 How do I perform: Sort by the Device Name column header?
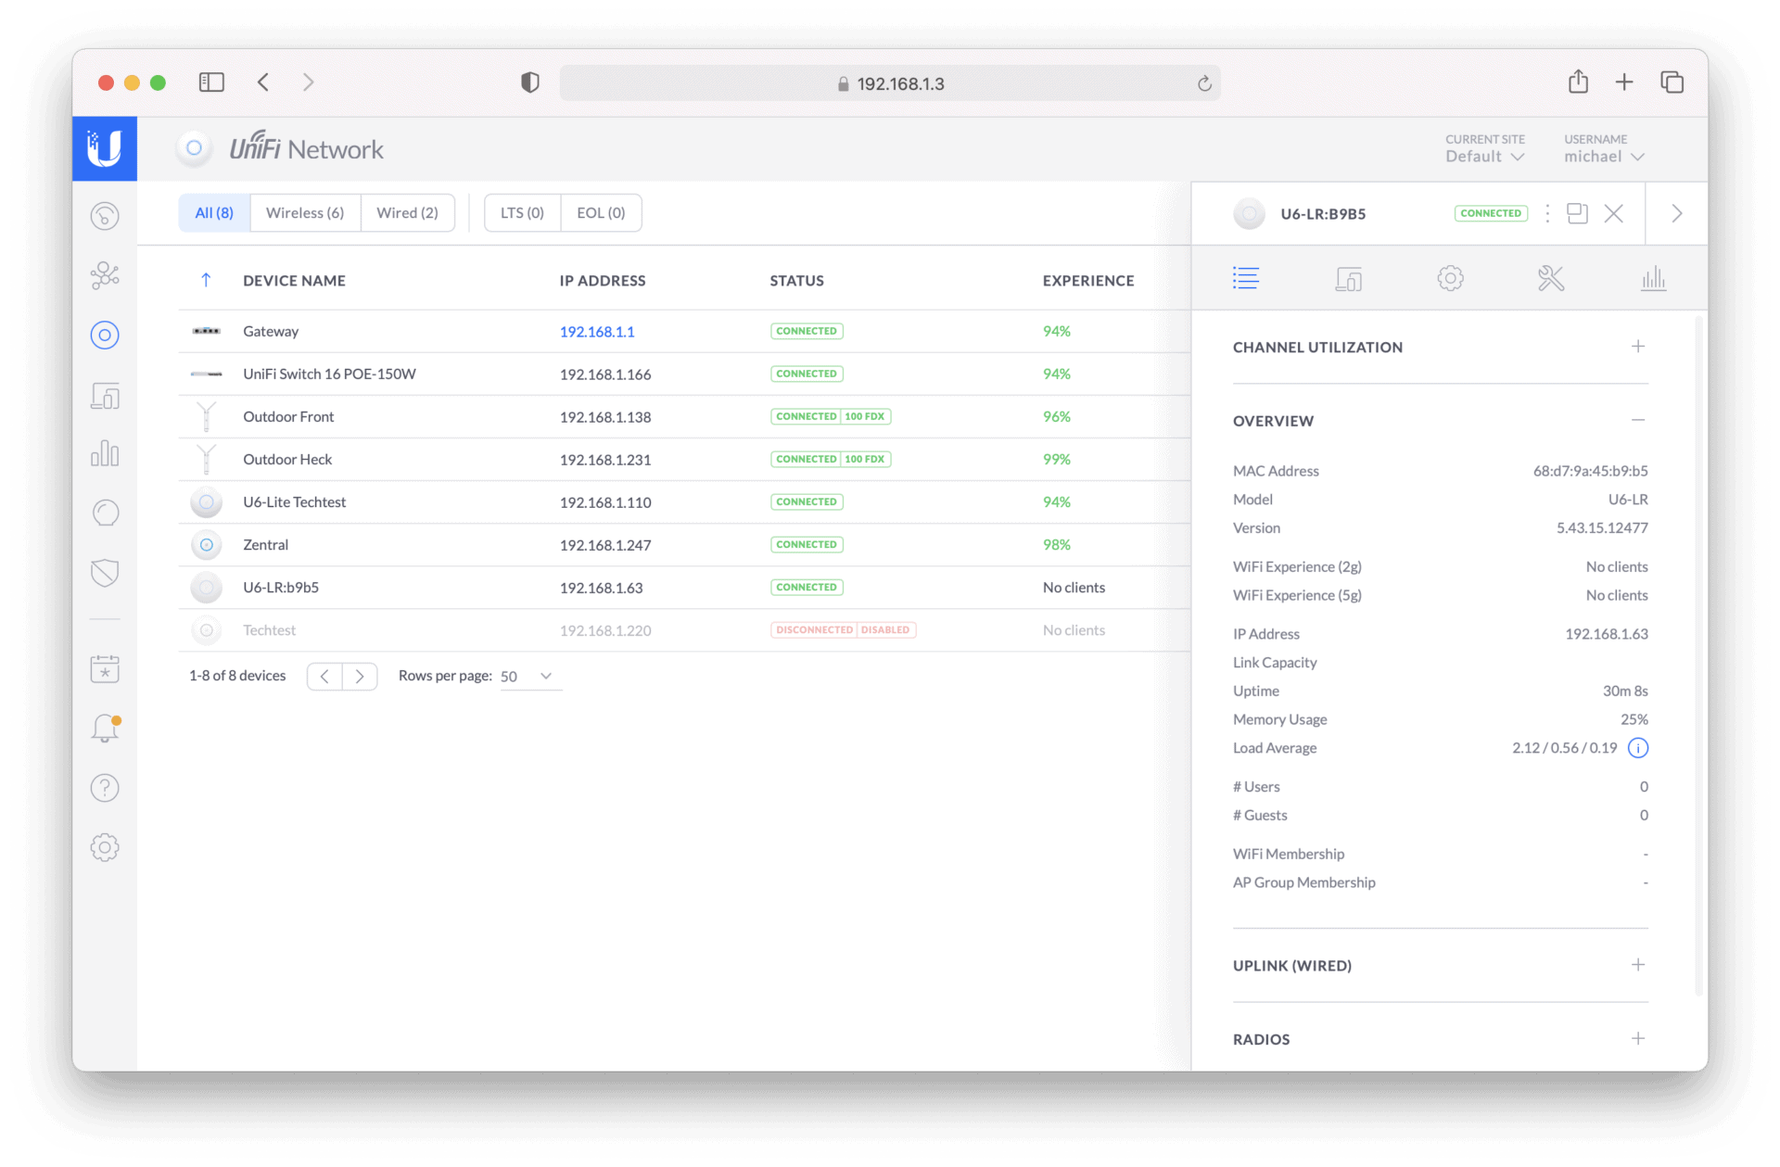click(294, 281)
